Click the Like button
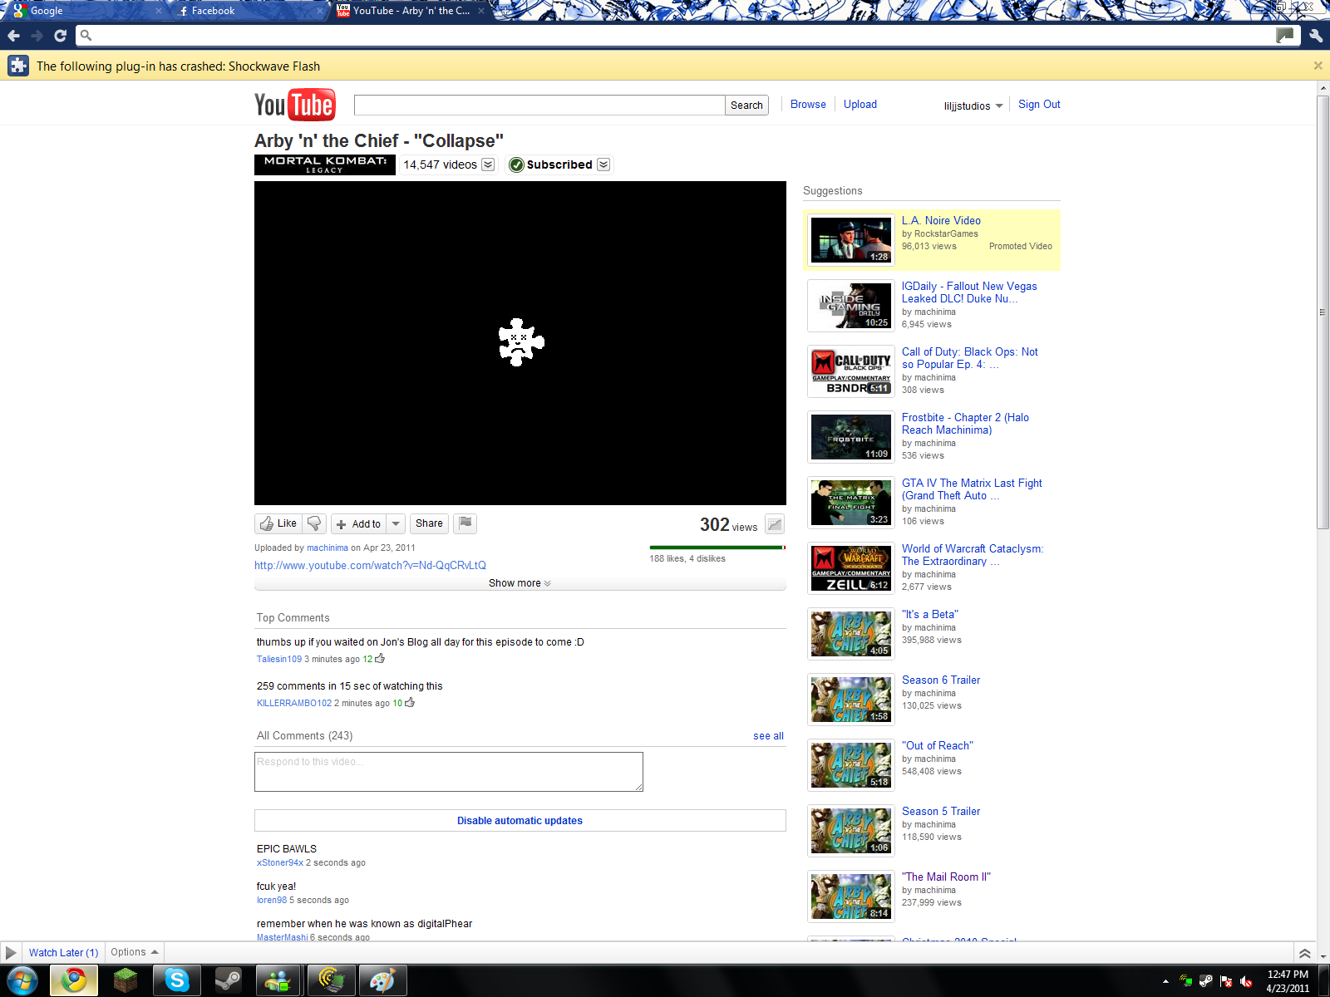 click(278, 523)
